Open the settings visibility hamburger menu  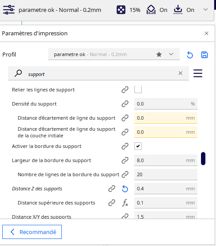[198, 73]
